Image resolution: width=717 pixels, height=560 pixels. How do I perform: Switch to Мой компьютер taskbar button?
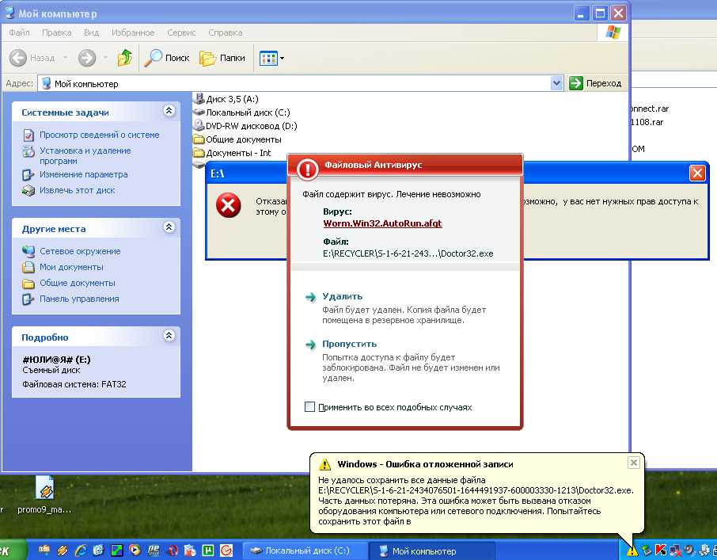pos(431,550)
